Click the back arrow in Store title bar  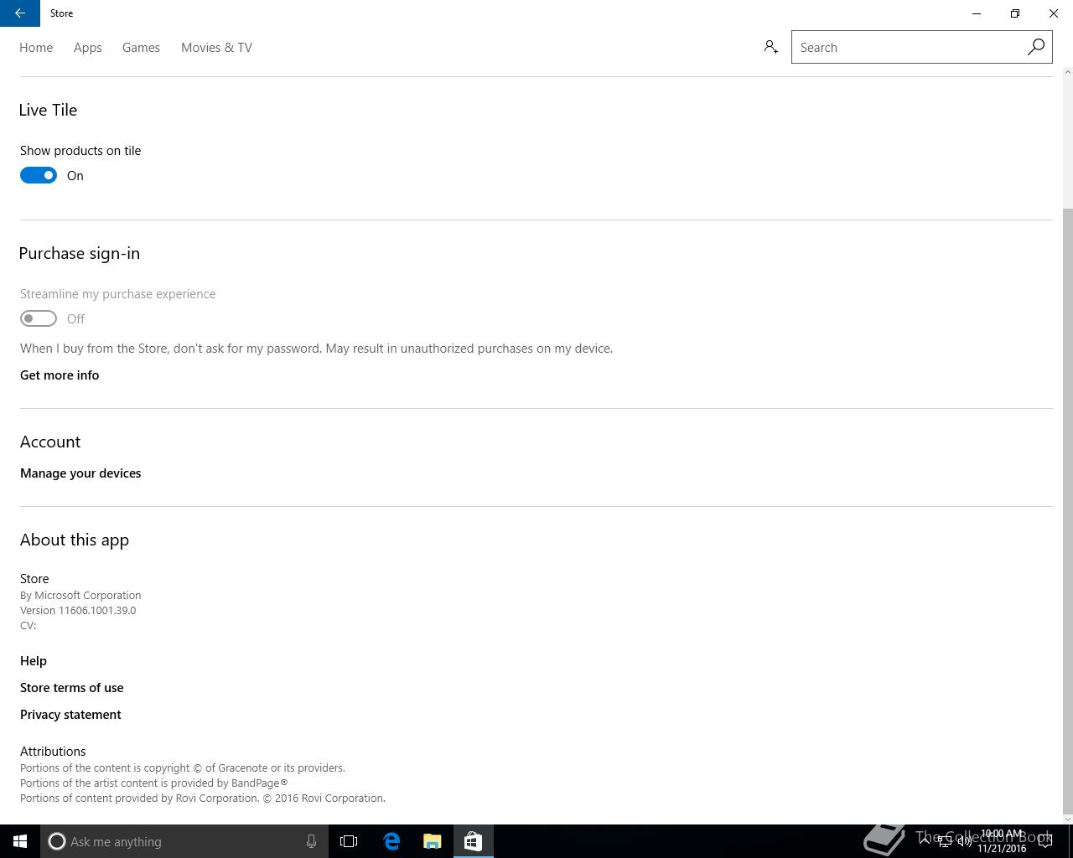click(x=20, y=13)
